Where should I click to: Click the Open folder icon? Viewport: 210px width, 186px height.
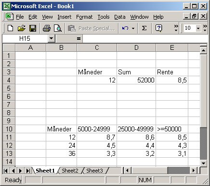coord(22,28)
